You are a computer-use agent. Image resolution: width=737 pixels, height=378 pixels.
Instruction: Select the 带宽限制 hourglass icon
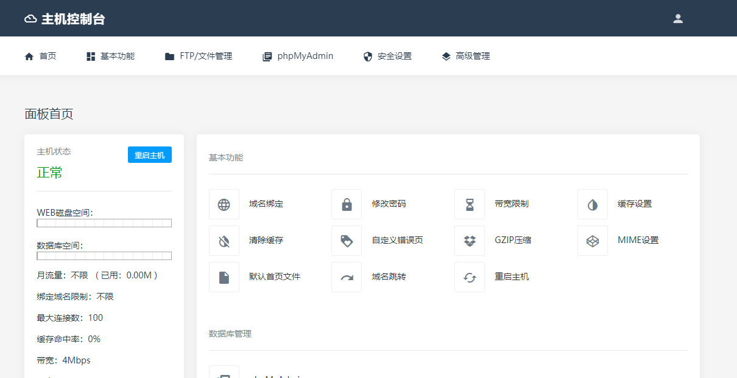click(x=469, y=204)
